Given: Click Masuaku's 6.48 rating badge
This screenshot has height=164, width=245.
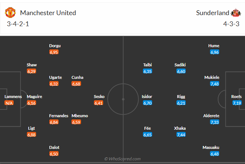Looking at the screenshot, I should [x=214, y=154].
